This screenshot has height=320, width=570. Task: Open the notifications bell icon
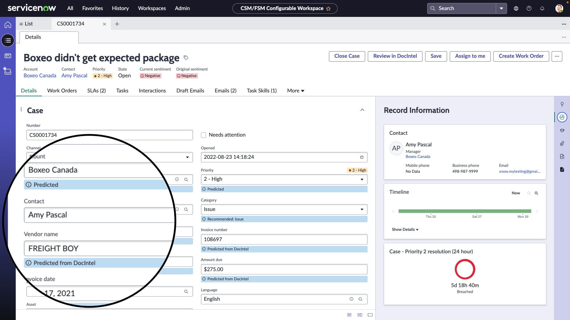pyautogui.click(x=542, y=8)
